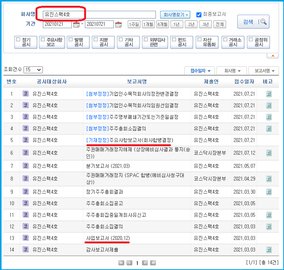Open the start date calendar picker icon

point(76,24)
